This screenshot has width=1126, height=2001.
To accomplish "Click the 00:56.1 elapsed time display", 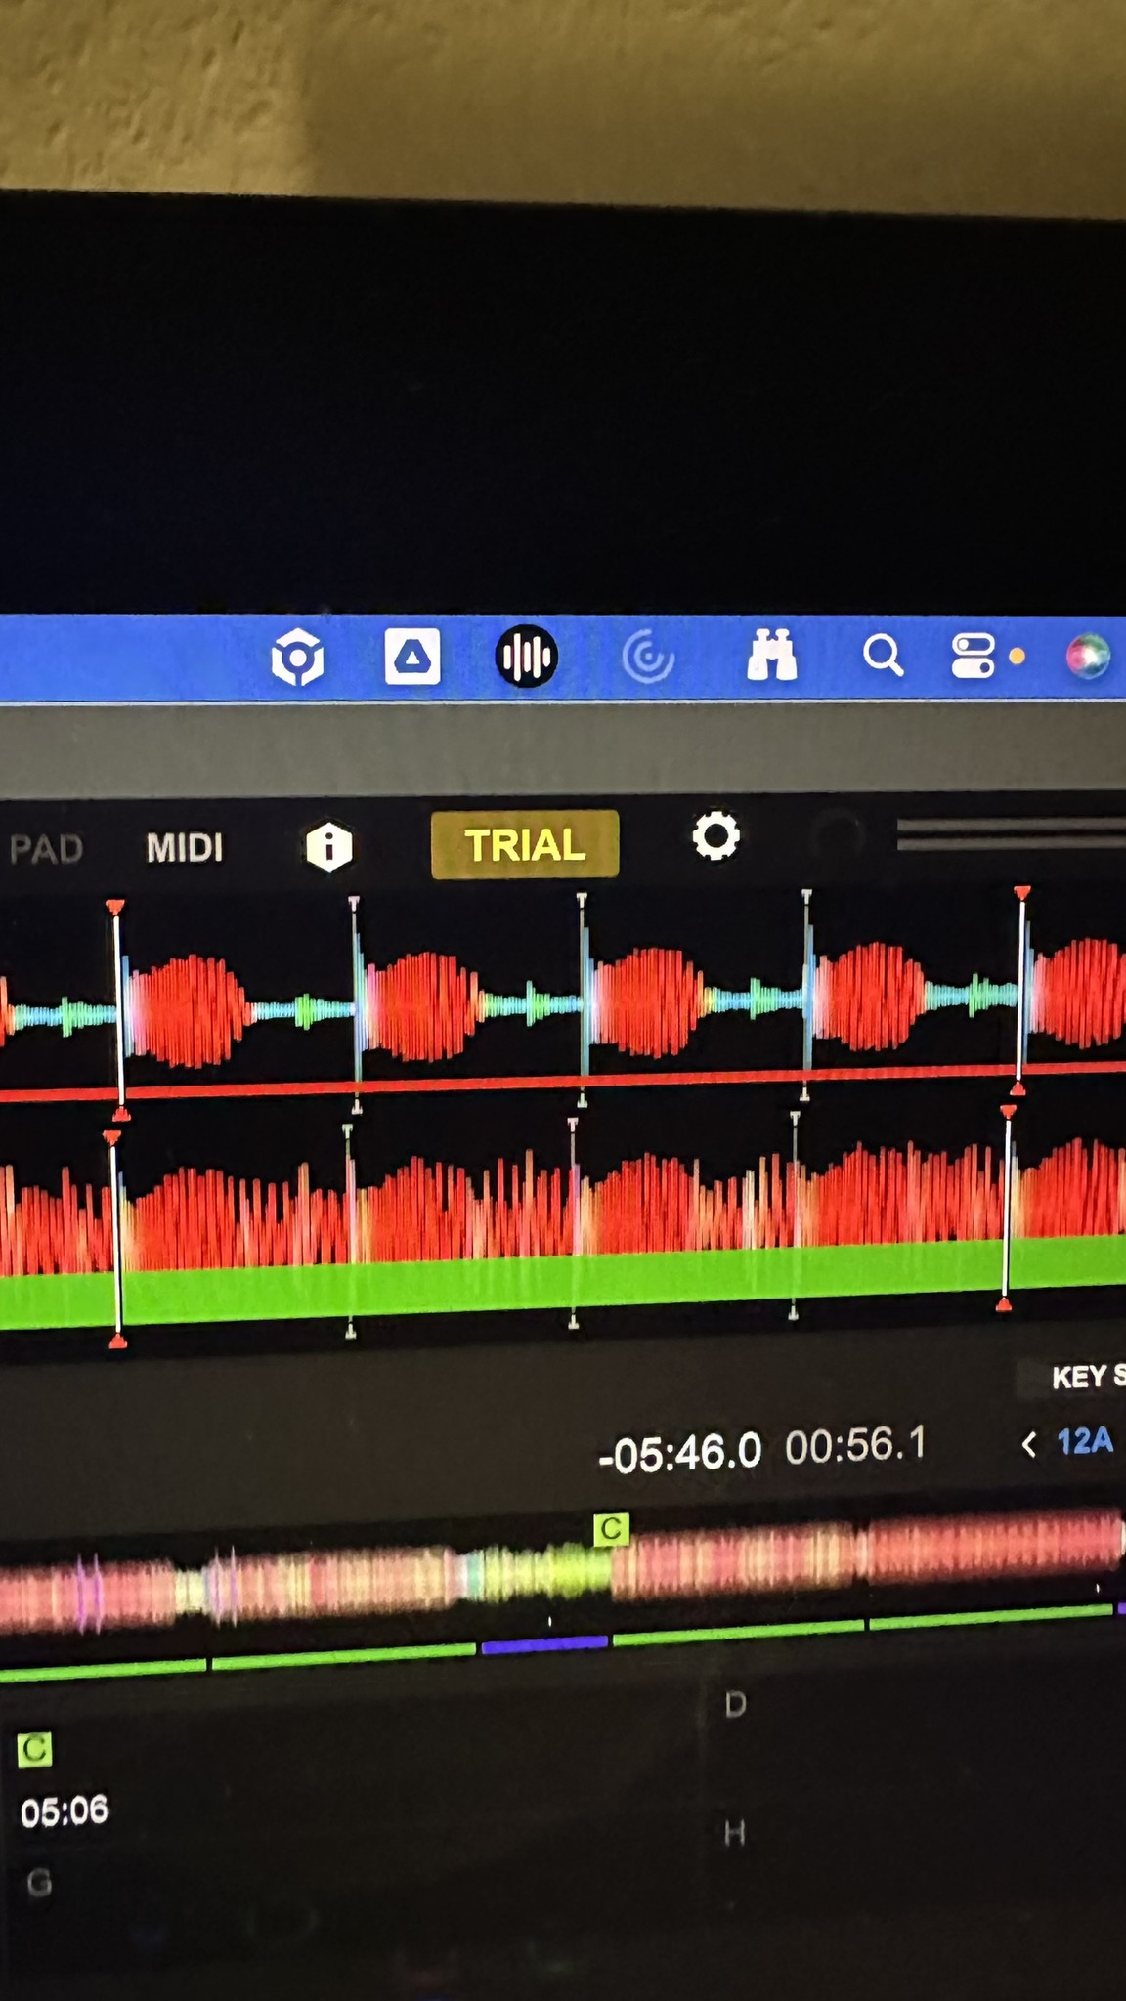I will [855, 1445].
